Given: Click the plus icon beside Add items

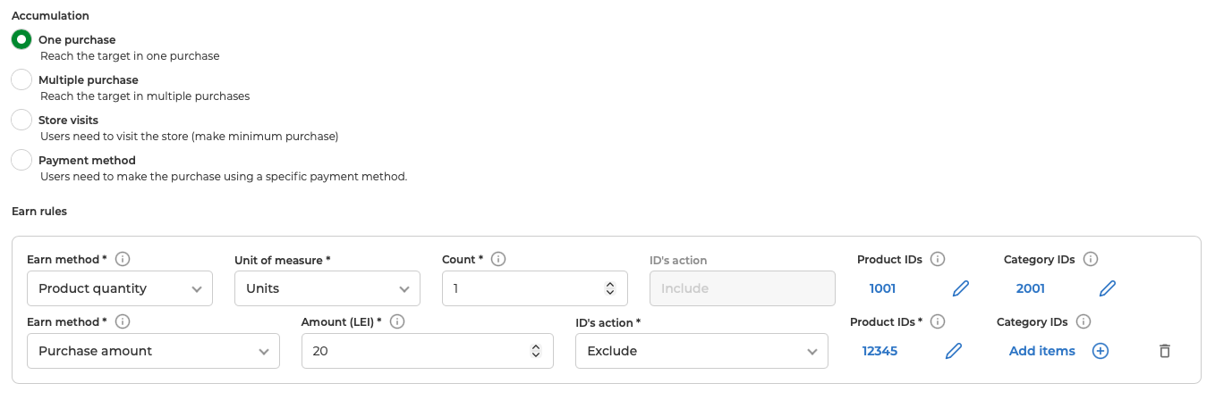Looking at the screenshot, I should click(1100, 351).
